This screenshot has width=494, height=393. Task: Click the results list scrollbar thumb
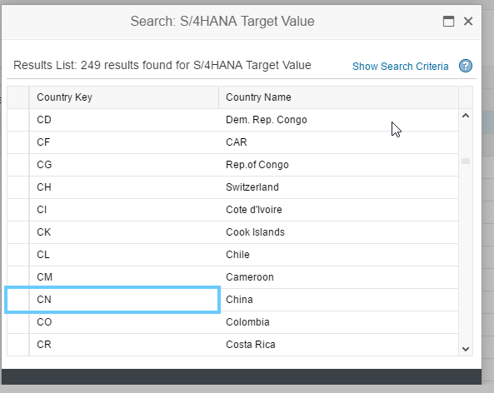pyautogui.click(x=466, y=162)
